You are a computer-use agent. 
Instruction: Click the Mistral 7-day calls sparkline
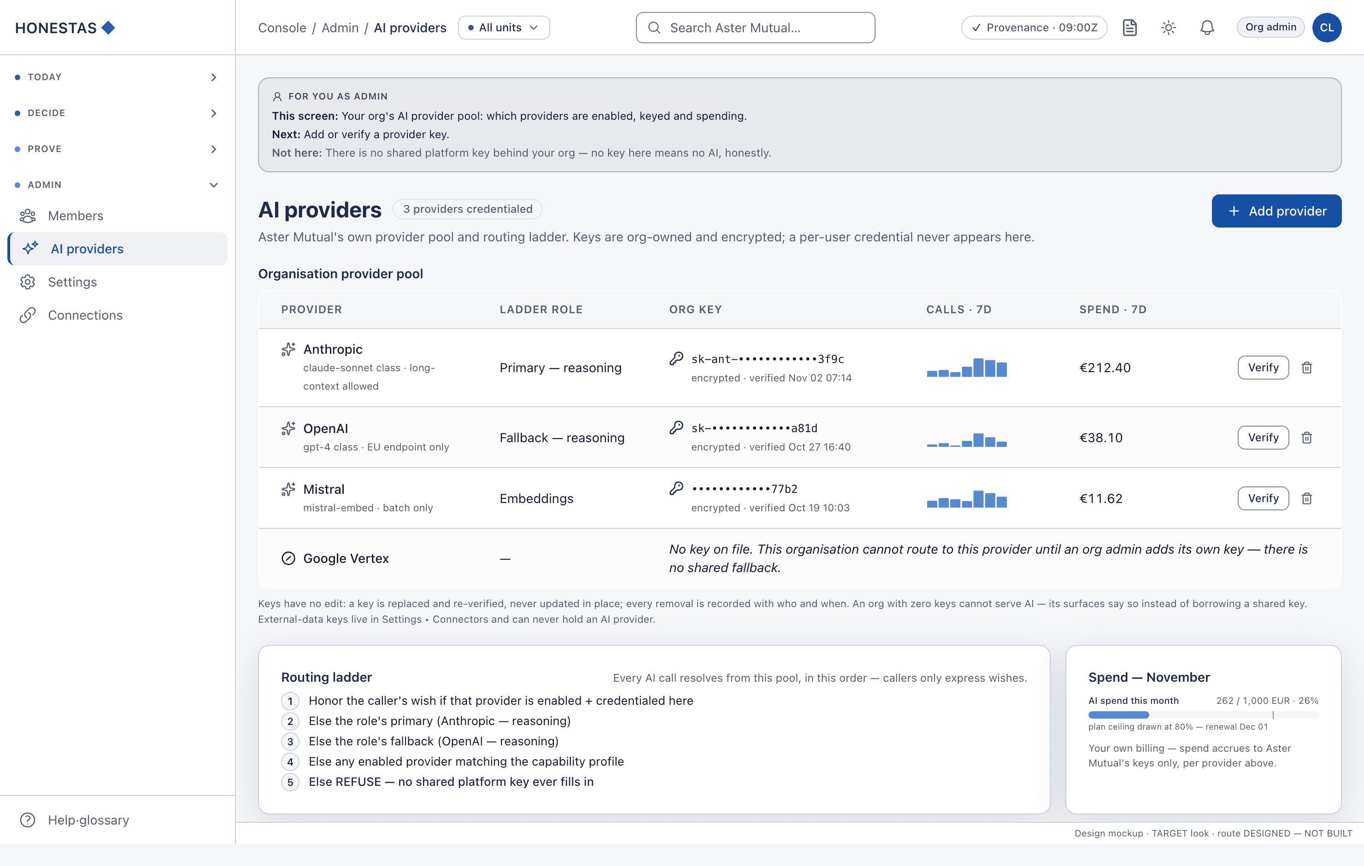pos(966,499)
